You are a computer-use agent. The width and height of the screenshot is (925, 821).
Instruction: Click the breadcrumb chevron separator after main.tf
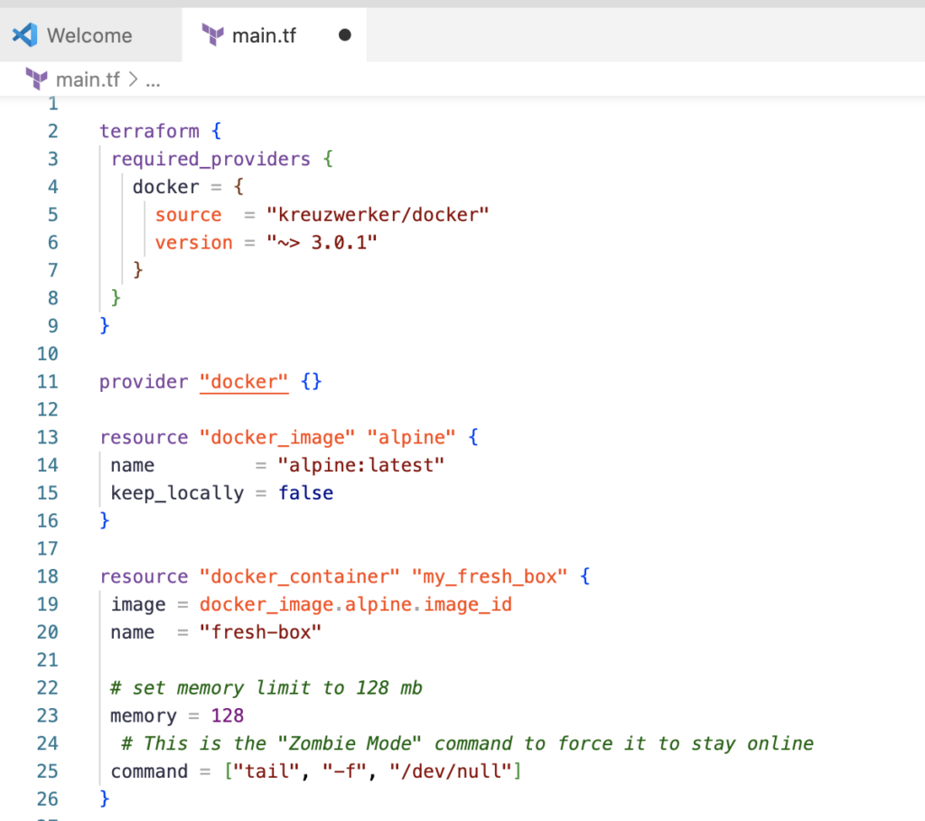pos(132,79)
